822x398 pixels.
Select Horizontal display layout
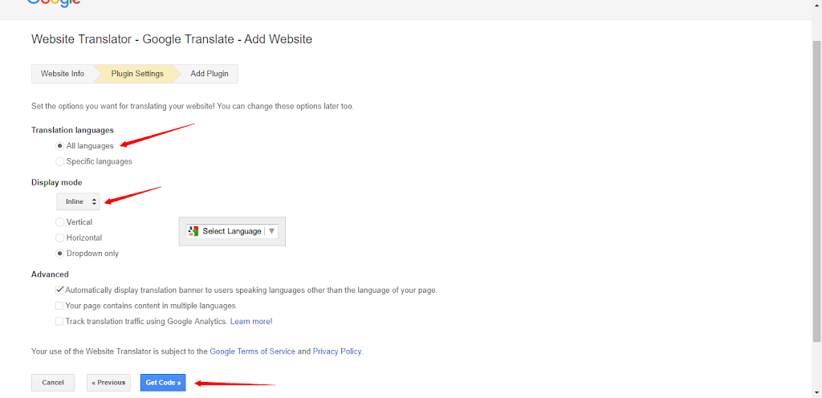pos(60,238)
